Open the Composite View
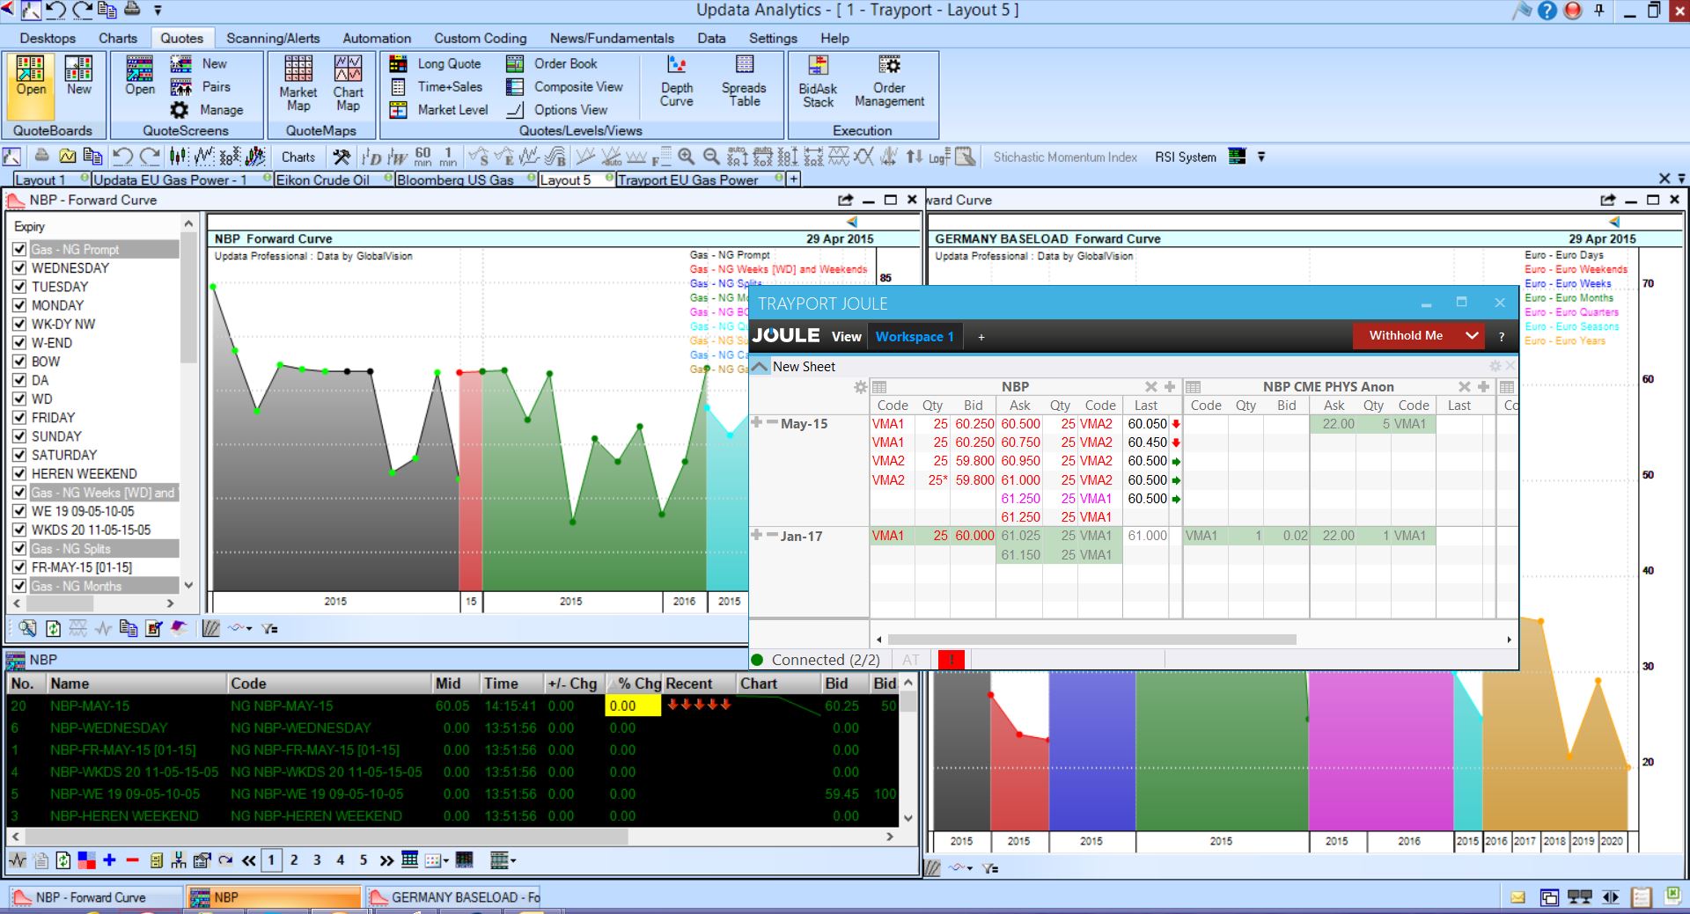Screen dimensions: 1690x914 [x=565, y=86]
